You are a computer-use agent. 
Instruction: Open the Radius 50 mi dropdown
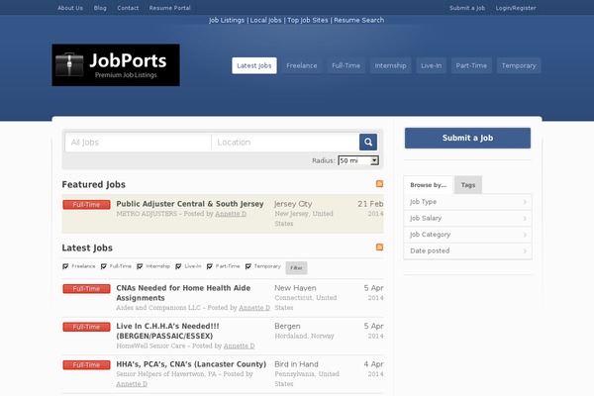click(358, 160)
